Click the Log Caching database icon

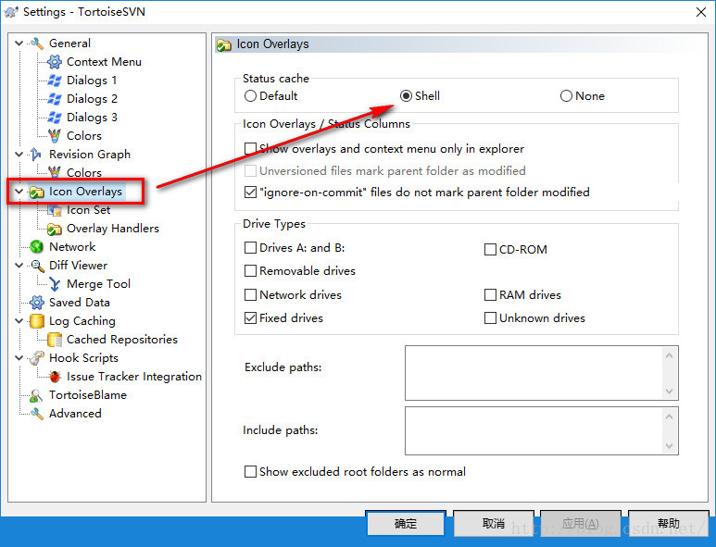pyautogui.click(x=36, y=321)
